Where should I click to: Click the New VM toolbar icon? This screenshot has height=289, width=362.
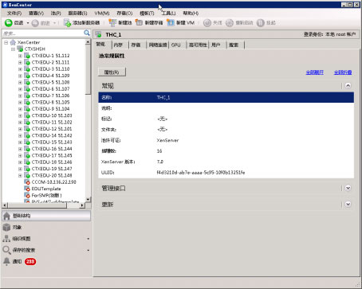(x=171, y=23)
